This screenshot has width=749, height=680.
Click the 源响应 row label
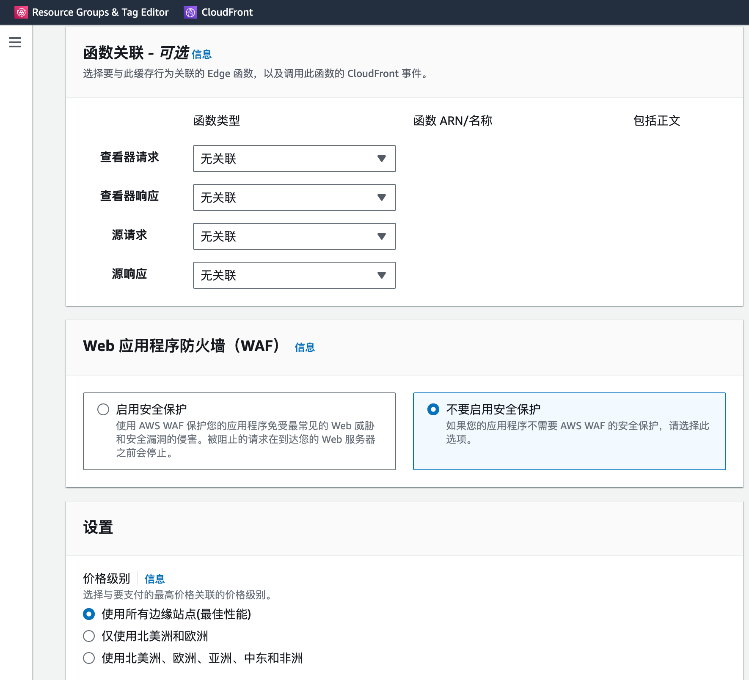tap(129, 274)
